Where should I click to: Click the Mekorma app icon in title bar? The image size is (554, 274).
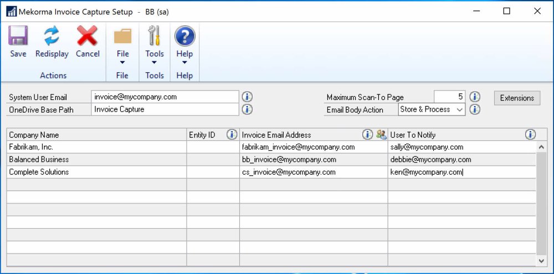[x=11, y=12]
